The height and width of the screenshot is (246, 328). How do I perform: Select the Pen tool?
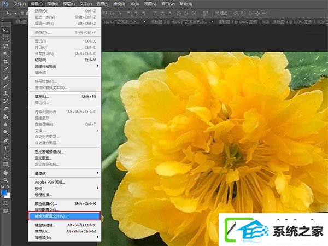pos(5,140)
